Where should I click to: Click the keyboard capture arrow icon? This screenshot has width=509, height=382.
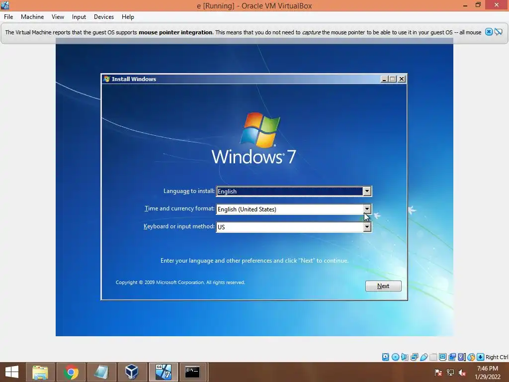click(x=481, y=357)
